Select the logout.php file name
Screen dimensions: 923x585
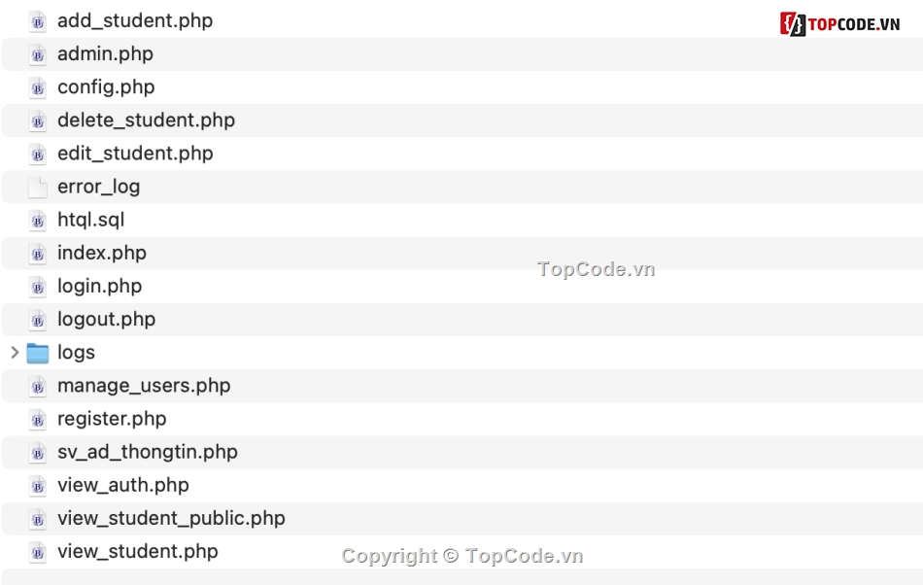pyautogui.click(x=107, y=320)
